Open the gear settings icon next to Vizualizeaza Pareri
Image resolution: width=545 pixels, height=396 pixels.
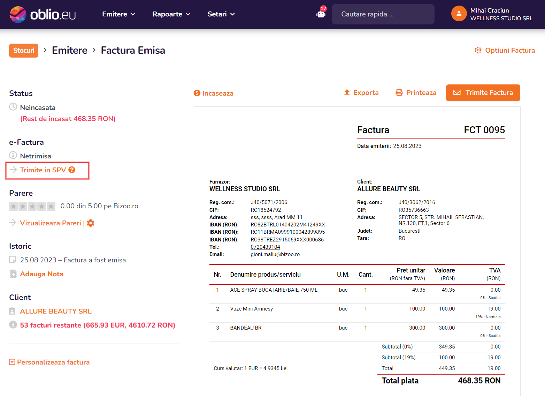coord(91,223)
